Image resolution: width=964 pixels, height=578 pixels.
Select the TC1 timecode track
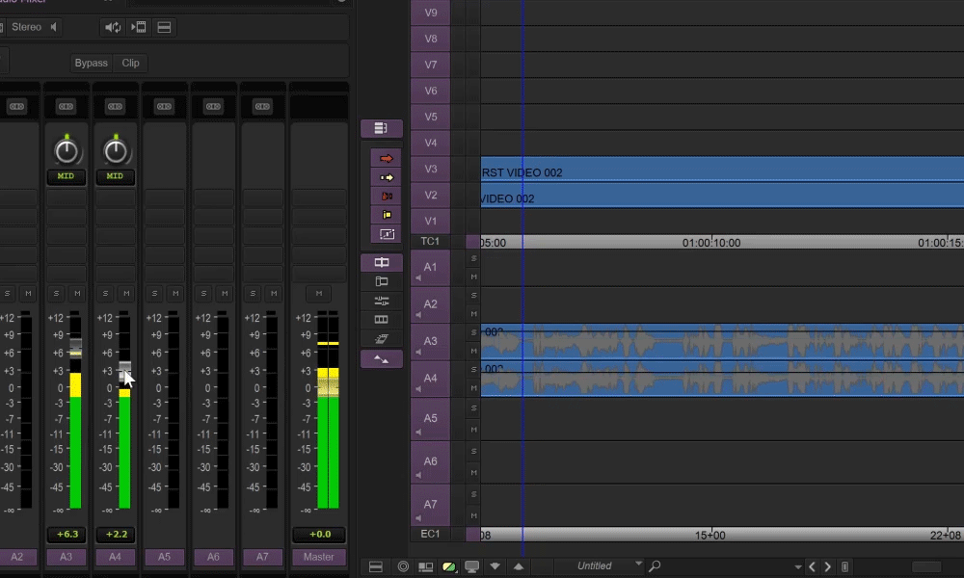coord(430,242)
